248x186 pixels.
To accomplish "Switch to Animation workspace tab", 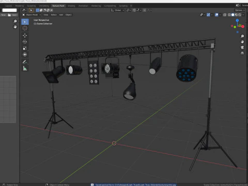I will (x=83, y=6).
